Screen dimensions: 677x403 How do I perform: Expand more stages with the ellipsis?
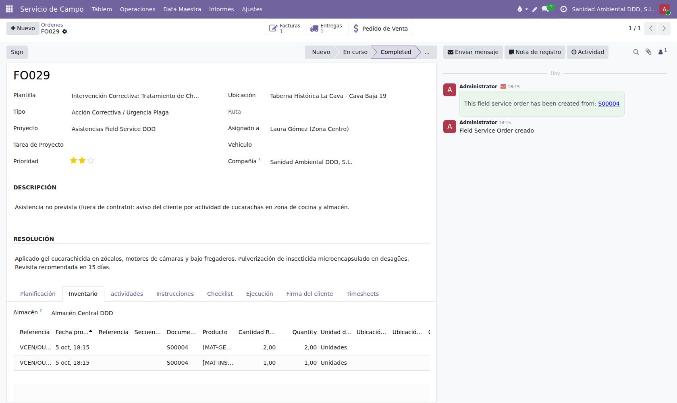click(x=427, y=52)
